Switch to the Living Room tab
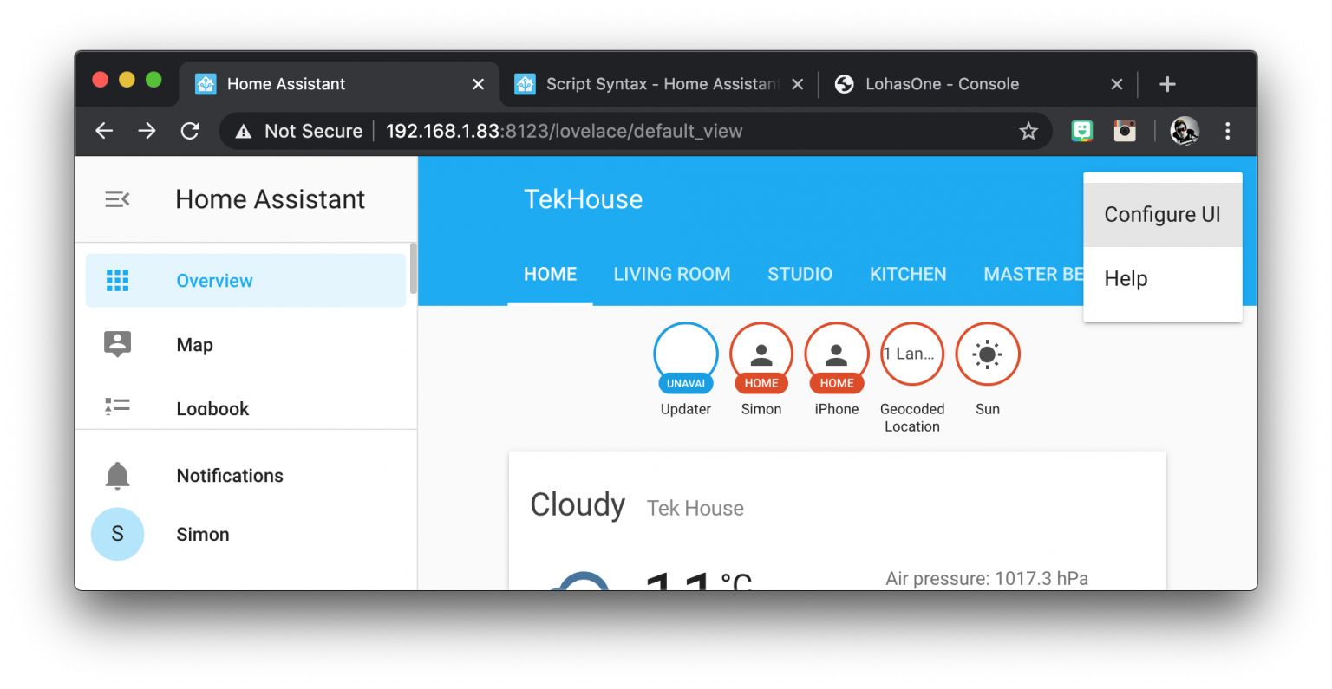Viewport: 1332px width, 689px height. [x=671, y=275]
